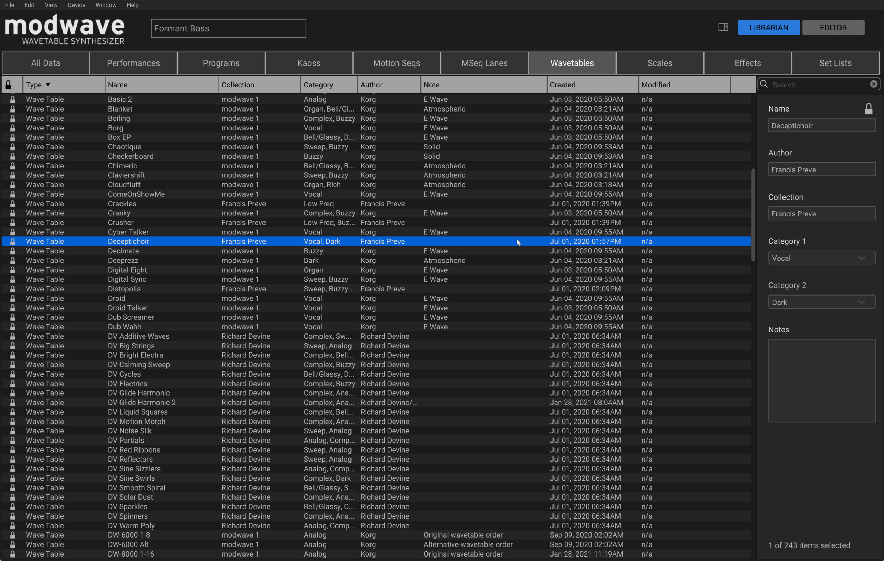
Task: Click lock icon on DV Sparkles row
Action: click(x=12, y=506)
